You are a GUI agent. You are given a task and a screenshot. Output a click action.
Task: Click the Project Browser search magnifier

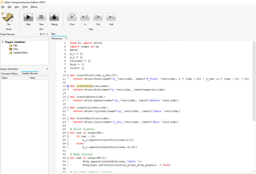[44, 34]
